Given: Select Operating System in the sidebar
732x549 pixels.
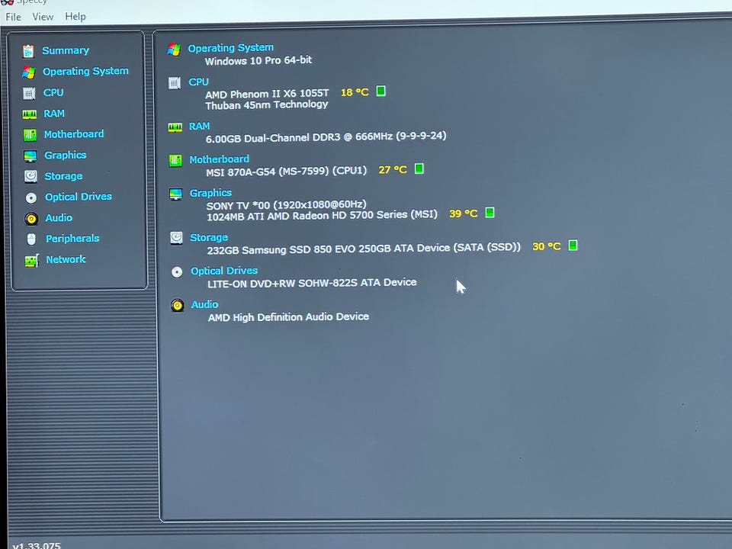Looking at the screenshot, I should click(85, 71).
